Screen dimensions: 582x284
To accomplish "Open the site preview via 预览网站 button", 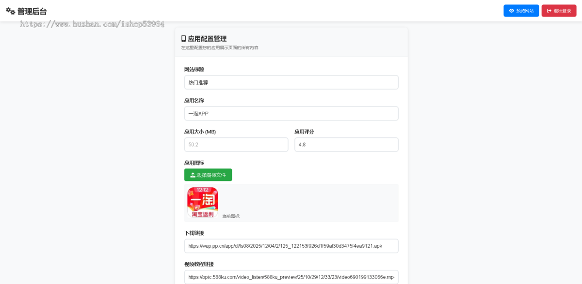I will pyautogui.click(x=521, y=10).
